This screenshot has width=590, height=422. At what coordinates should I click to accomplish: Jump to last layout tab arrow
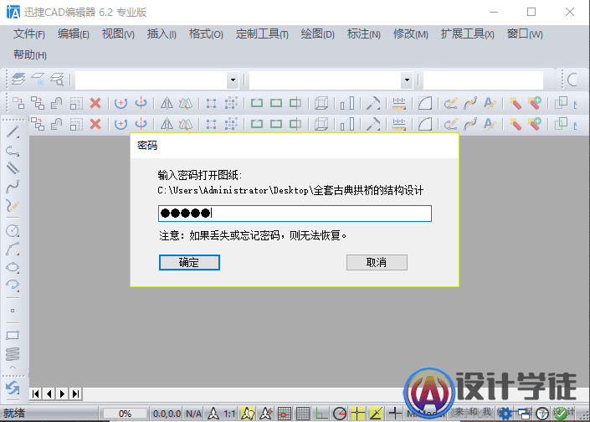(x=76, y=394)
